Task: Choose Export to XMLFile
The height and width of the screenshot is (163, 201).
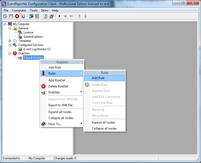Action: coord(62,105)
